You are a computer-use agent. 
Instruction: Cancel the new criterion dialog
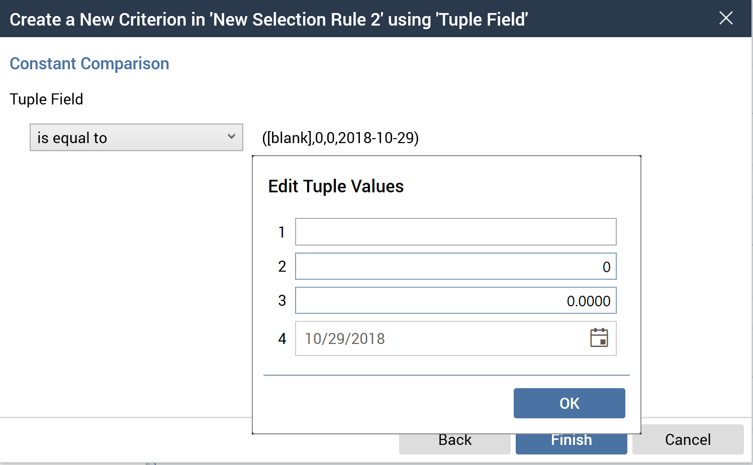pyautogui.click(x=688, y=439)
